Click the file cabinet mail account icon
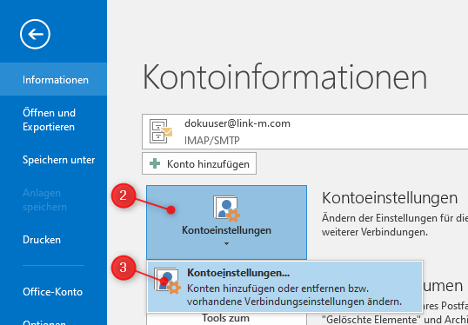The width and height of the screenshot is (468, 325). 161,131
